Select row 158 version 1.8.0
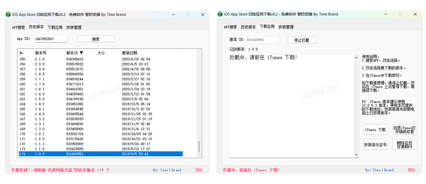The width and height of the screenshot is (426, 184). coord(101,74)
